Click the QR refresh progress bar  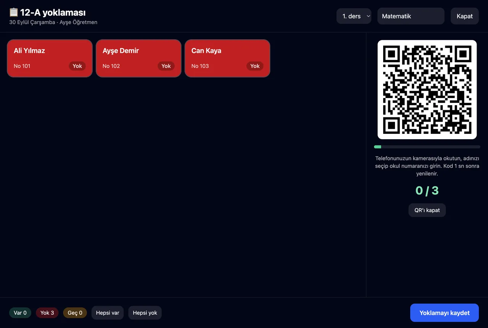click(427, 147)
